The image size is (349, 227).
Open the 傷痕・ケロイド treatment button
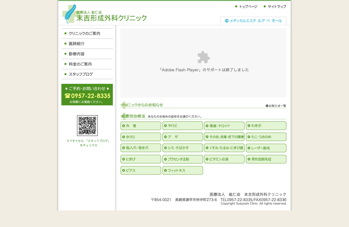[x=224, y=126]
